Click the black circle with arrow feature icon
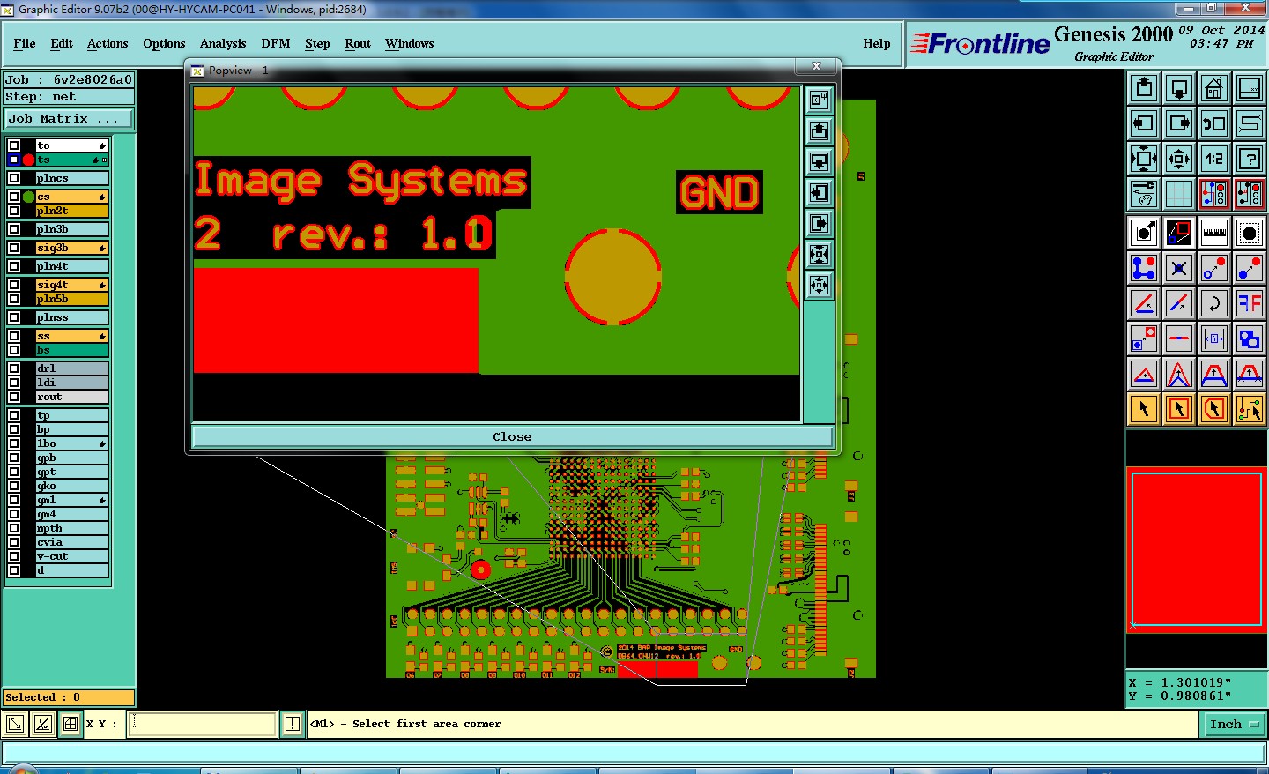The width and height of the screenshot is (1269, 774). coord(1144,233)
